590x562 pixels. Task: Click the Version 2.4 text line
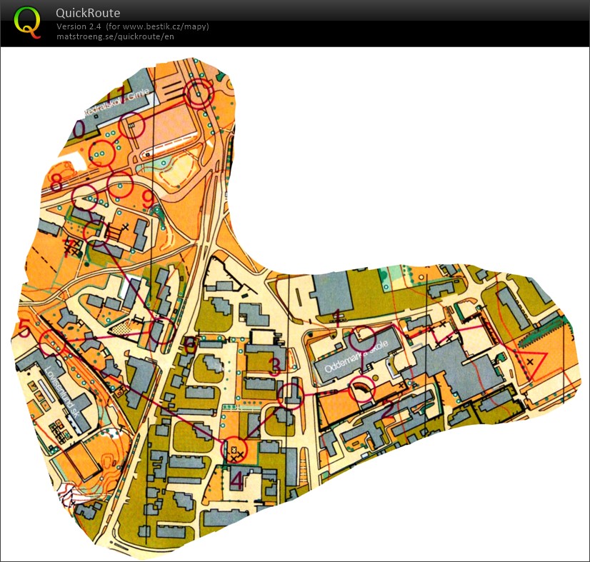coord(132,26)
